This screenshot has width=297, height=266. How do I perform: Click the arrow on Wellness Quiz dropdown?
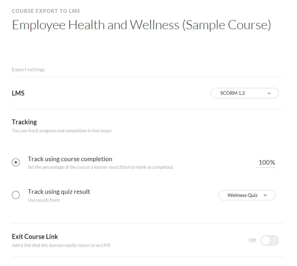pyautogui.click(x=265, y=195)
